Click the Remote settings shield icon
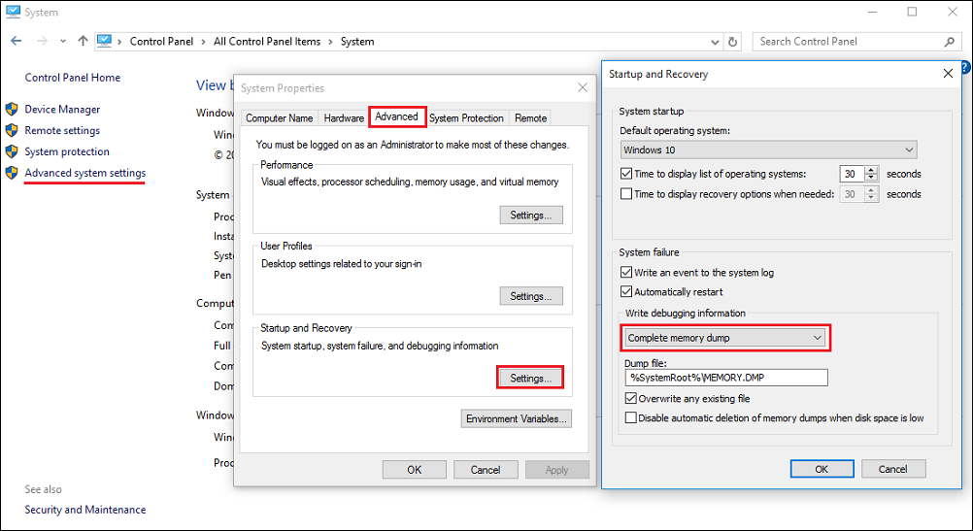 pyautogui.click(x=12, y=130)
